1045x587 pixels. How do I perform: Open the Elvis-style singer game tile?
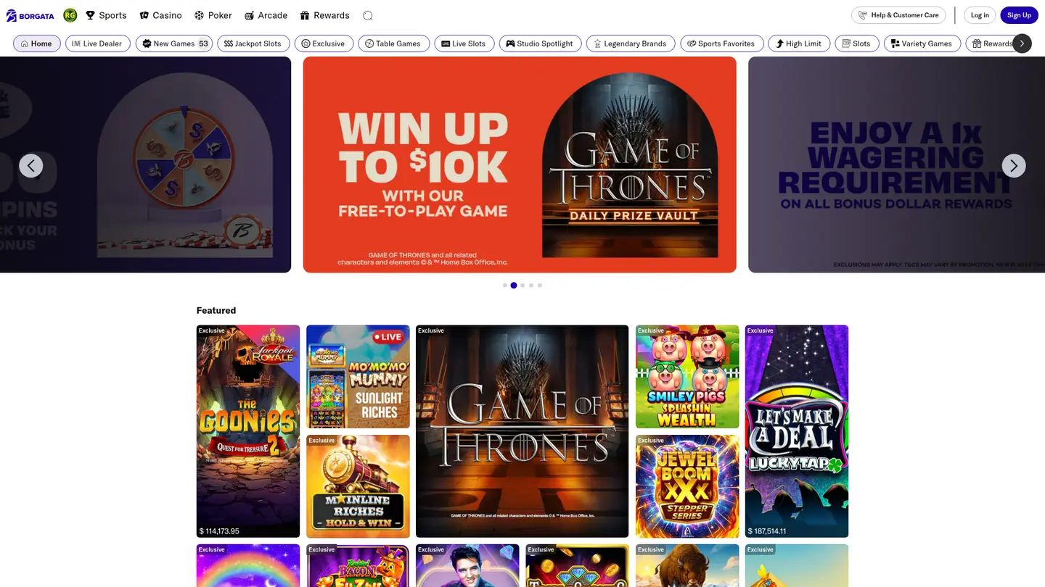pos(467,566)
